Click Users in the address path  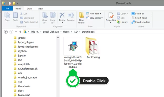click(66, 32)
